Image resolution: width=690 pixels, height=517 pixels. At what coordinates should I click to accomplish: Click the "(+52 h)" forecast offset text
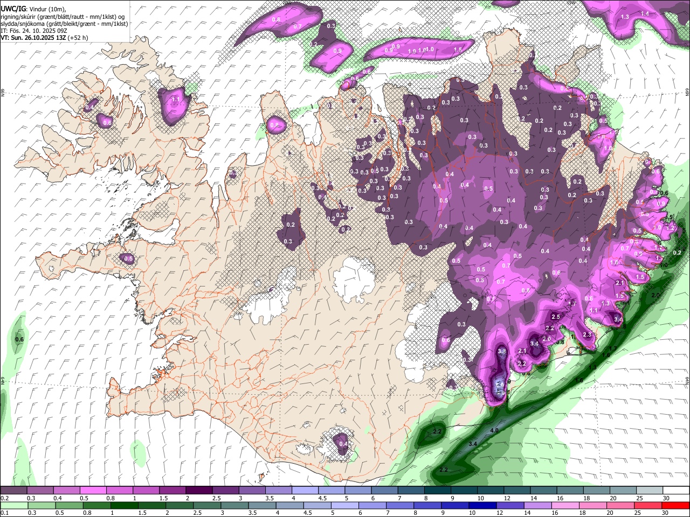78,38
